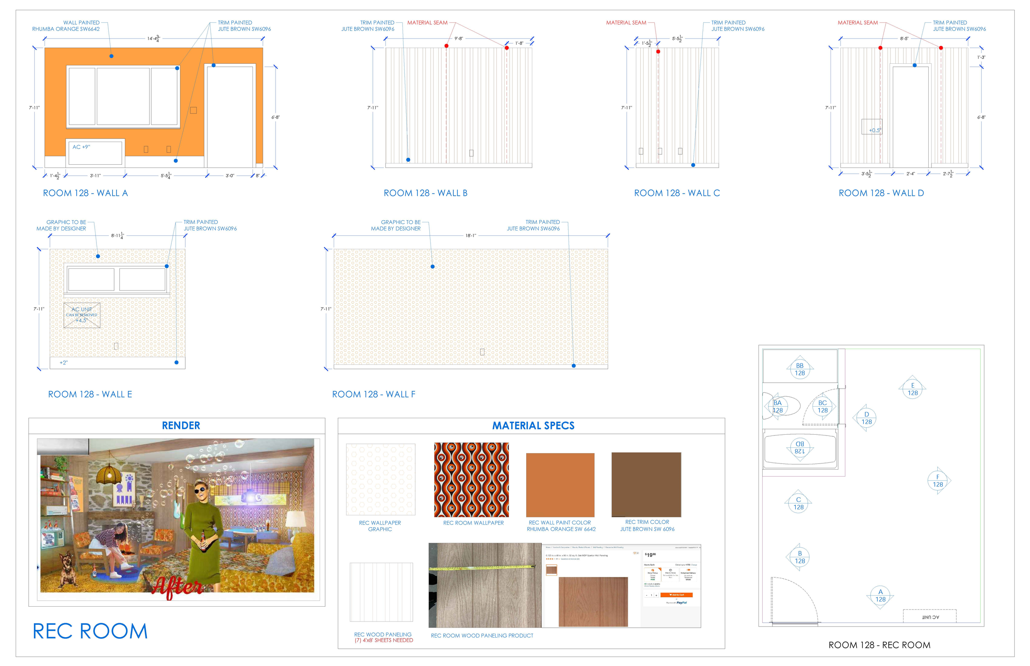
Task: Select the F 128 elevation marker
Action: pos(938,480)
